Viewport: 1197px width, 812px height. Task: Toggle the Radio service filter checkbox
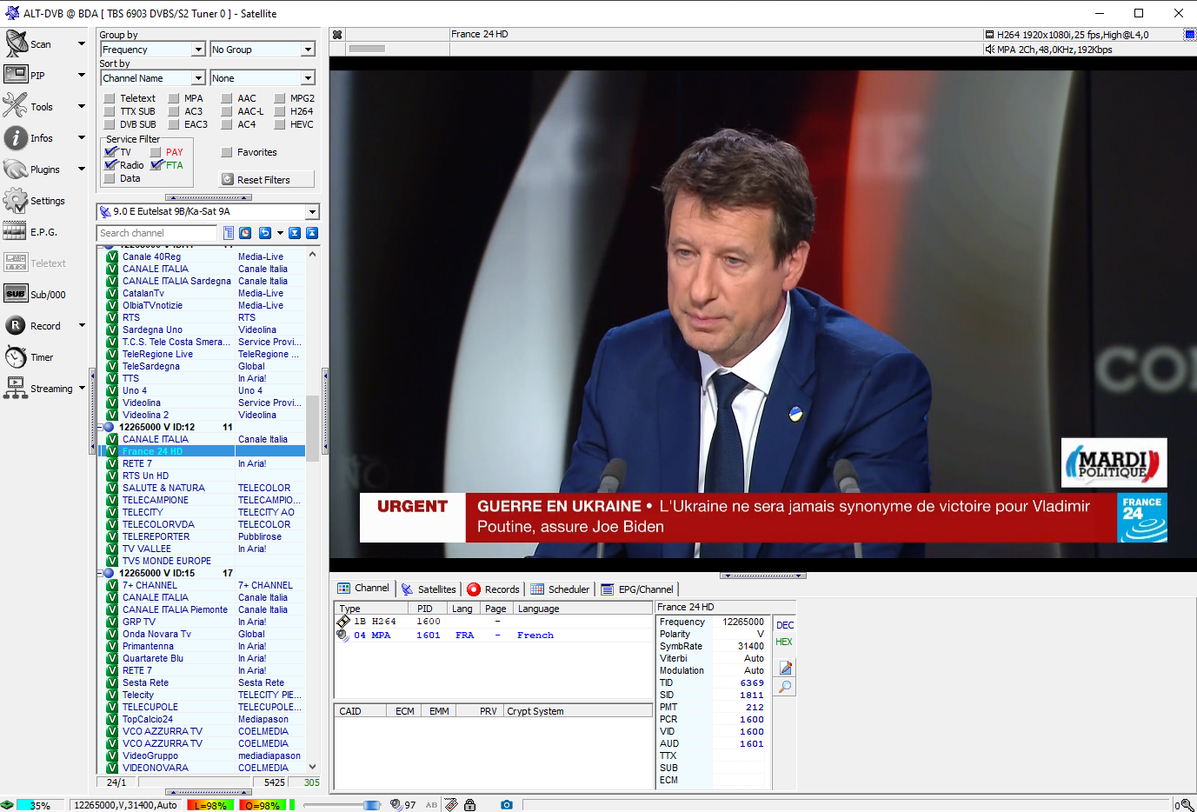coord(110,165)
